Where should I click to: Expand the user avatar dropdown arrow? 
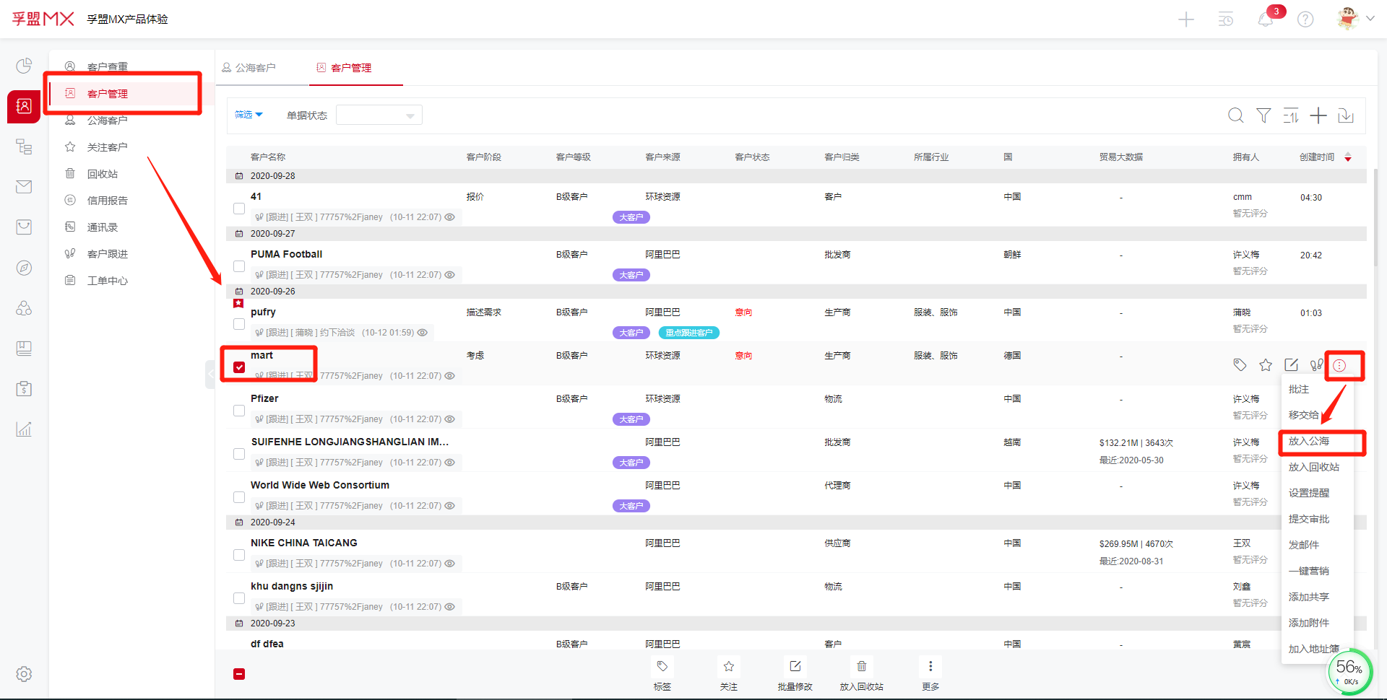[x=1370, y=19]
